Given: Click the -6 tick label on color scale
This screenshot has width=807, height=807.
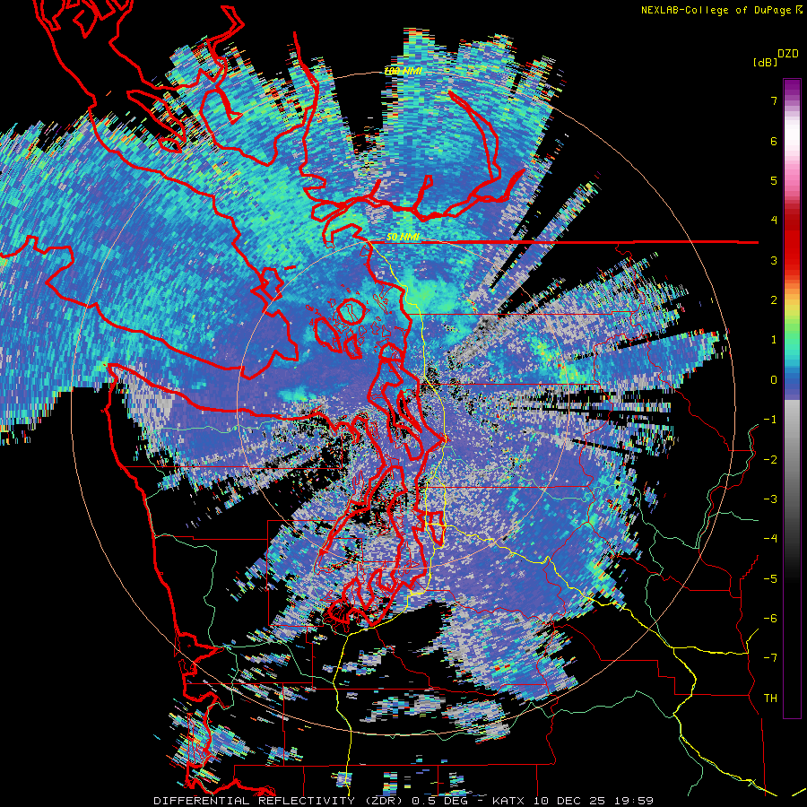Looking at the screenshot, I should point(770,619).
